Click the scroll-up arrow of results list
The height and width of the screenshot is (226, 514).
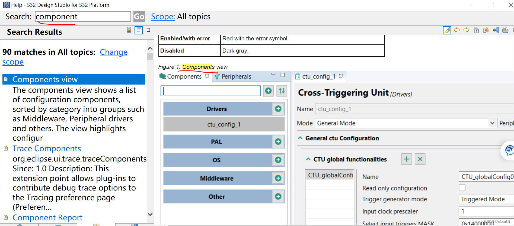point(150,49)
